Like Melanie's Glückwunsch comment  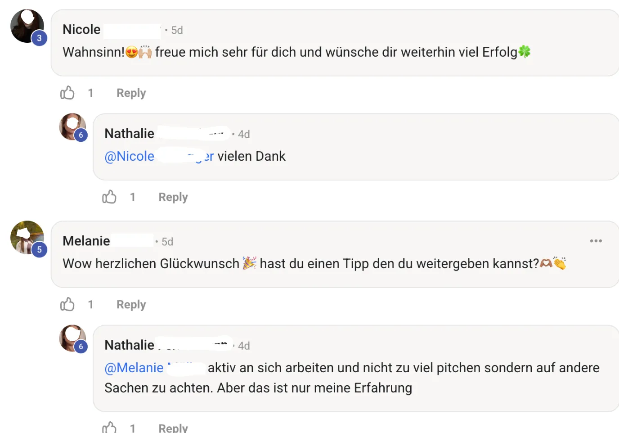pyautogui.click(x=67, y=304)
